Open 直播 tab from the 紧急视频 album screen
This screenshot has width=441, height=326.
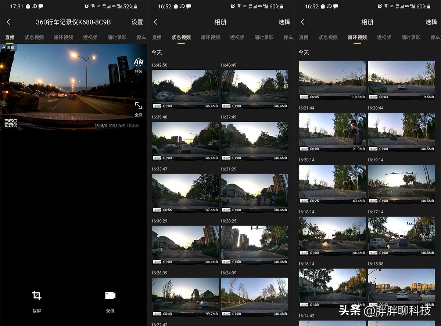tap(157, 37)
